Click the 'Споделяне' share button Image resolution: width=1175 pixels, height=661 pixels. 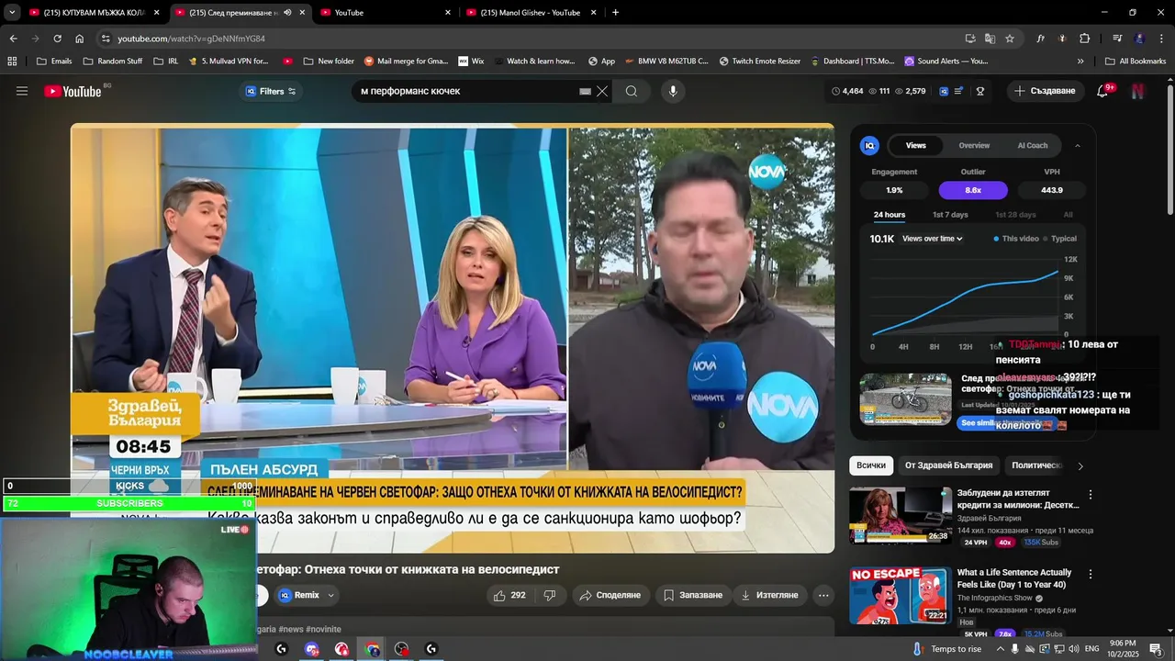(610, 595)
